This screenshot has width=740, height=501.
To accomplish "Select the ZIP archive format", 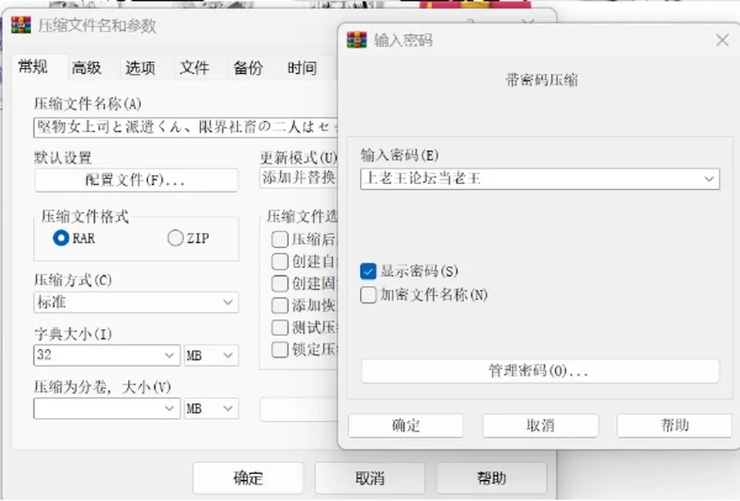I will click(x=175, y=237).
